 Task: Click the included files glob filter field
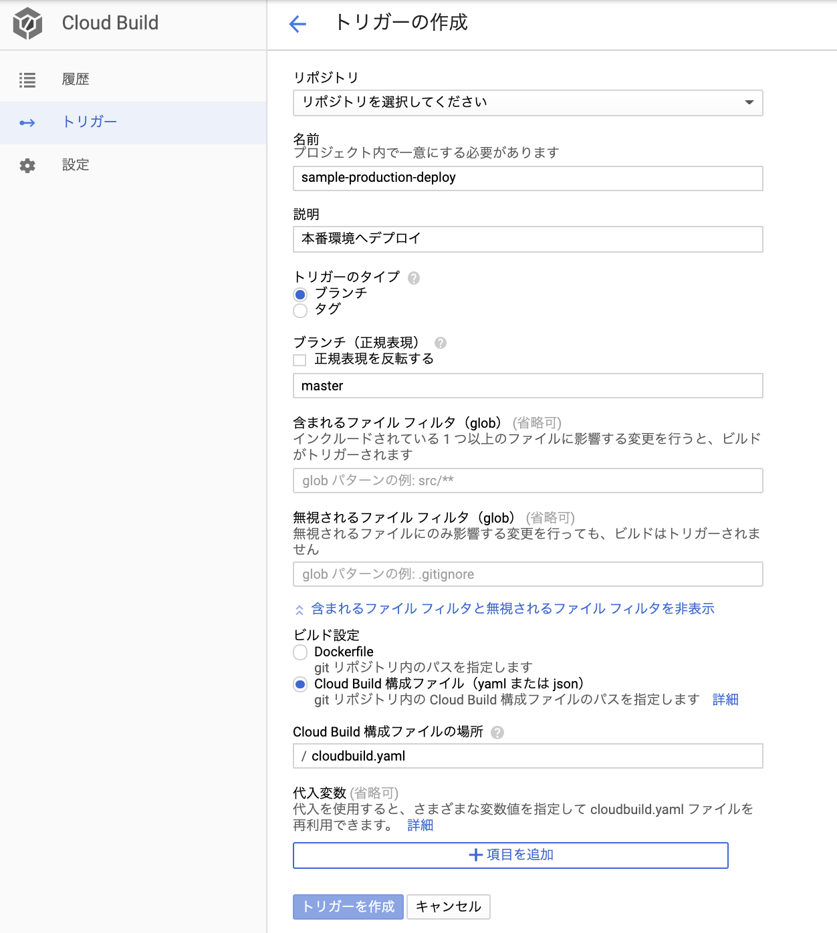point(528,481)
